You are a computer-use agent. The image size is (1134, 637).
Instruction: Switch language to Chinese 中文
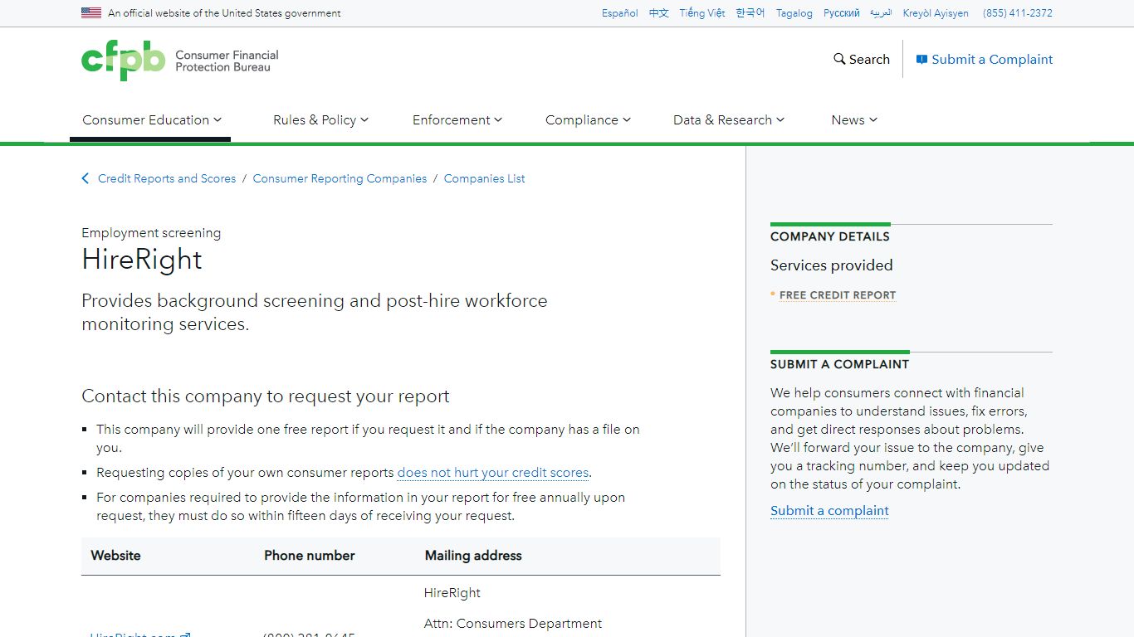659,13
